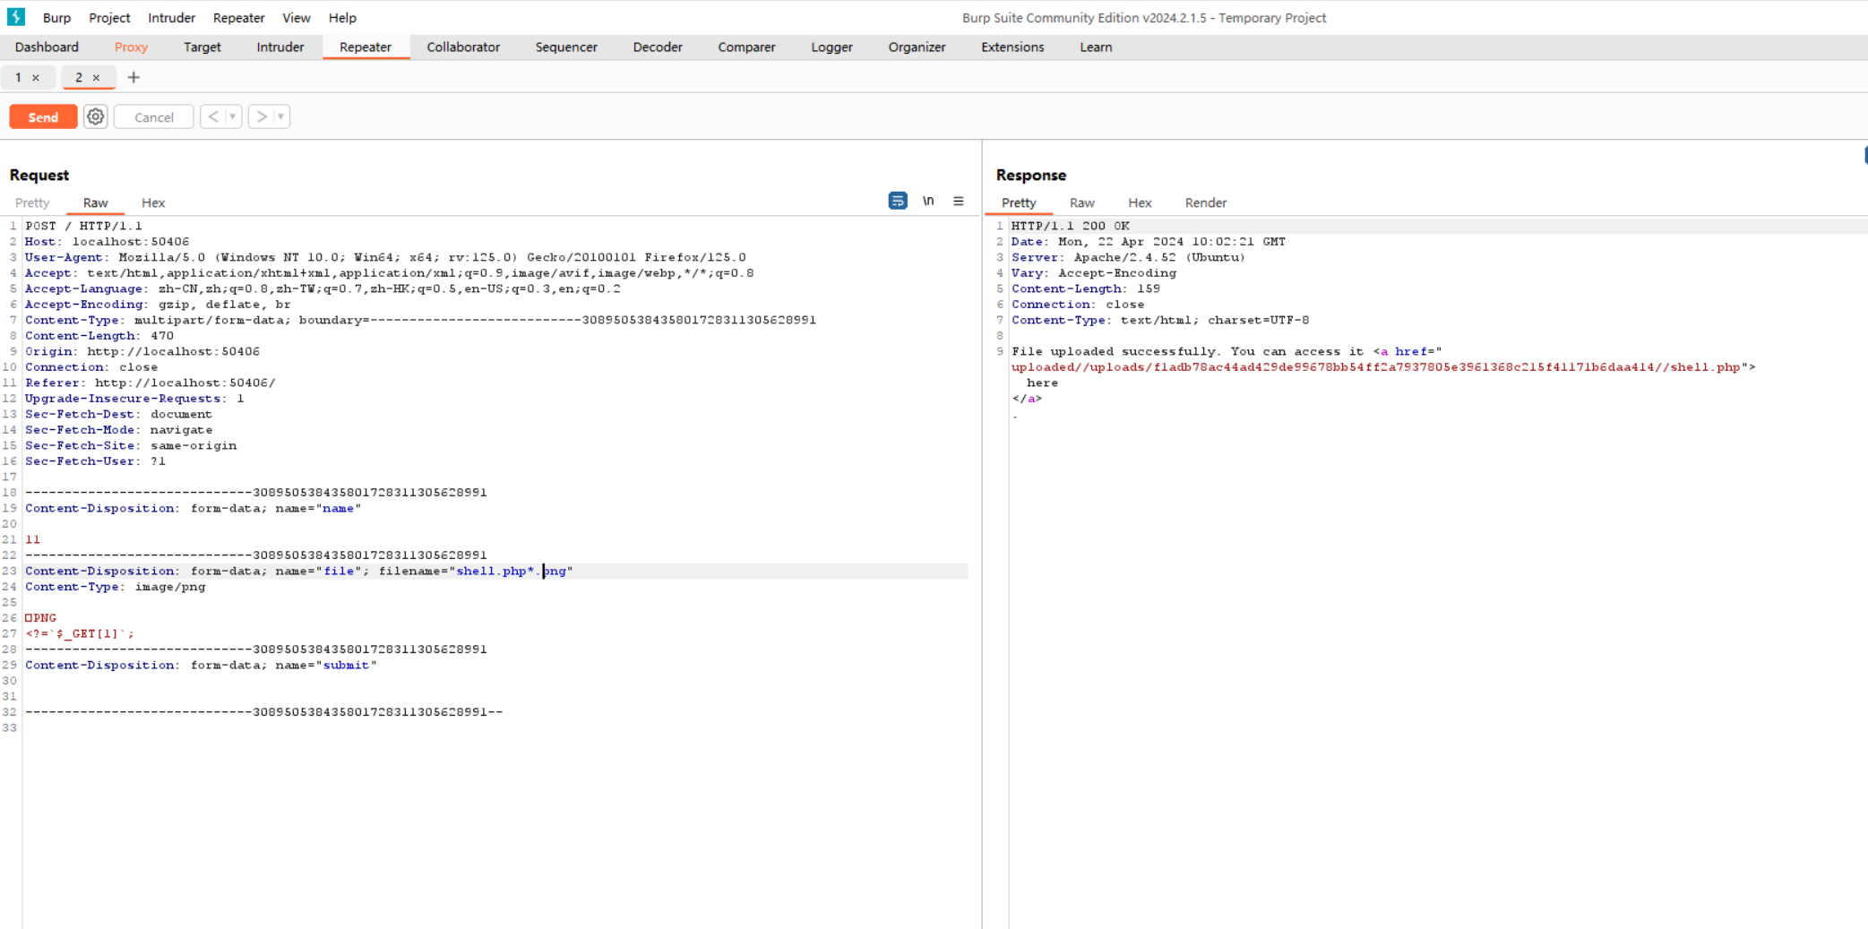Go forward to next request in history
The width and height of the screenshot is (1868, 929).
tap(261, 117)
